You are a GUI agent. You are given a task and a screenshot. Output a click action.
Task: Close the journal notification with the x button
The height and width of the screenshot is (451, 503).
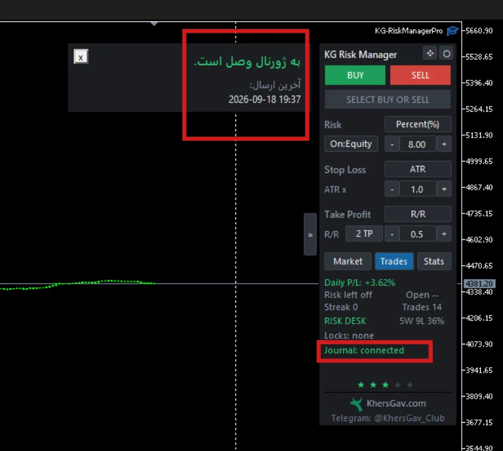click(x=81, y=57)
